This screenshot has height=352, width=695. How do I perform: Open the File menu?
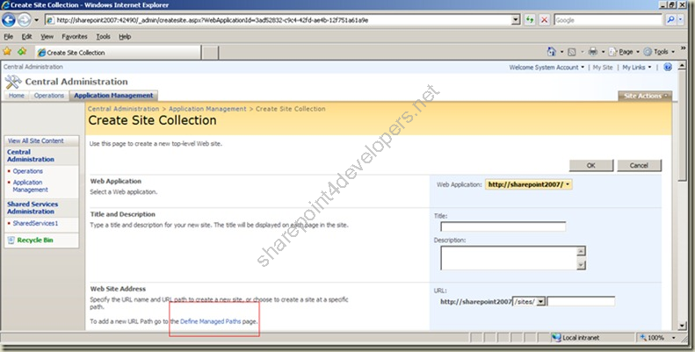pyautogui.click(x=9, y=37)
